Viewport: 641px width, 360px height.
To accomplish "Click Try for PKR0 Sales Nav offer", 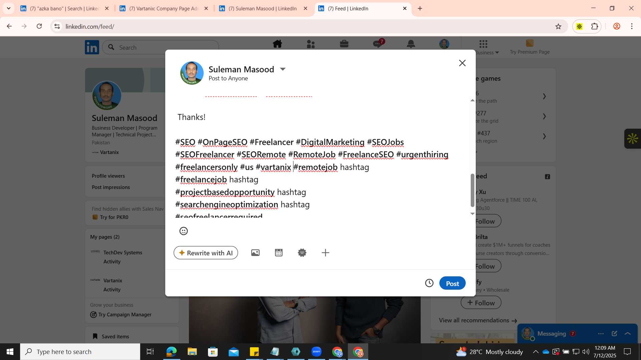I will tap(111, 217).
